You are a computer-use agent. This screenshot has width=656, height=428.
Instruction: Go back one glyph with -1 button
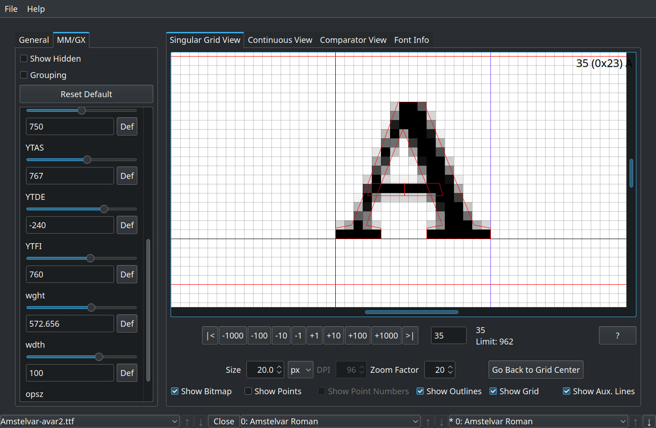(298, 335)
